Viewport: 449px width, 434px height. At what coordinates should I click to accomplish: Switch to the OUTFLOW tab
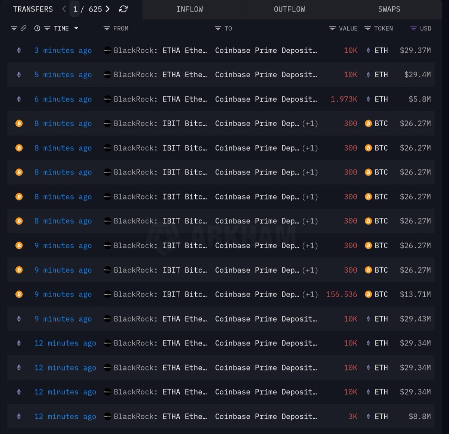pos(289,9)
